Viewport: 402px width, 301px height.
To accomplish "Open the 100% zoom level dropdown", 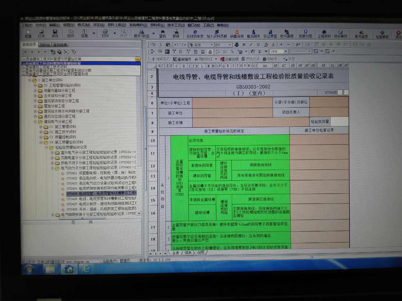I will click(285, 51).
